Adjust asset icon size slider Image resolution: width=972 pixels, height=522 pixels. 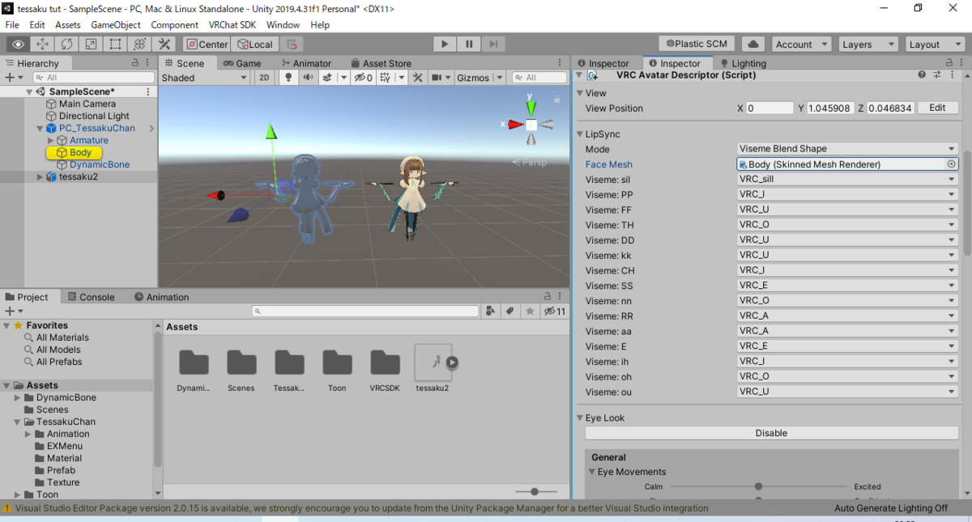(x=535, y=491)
